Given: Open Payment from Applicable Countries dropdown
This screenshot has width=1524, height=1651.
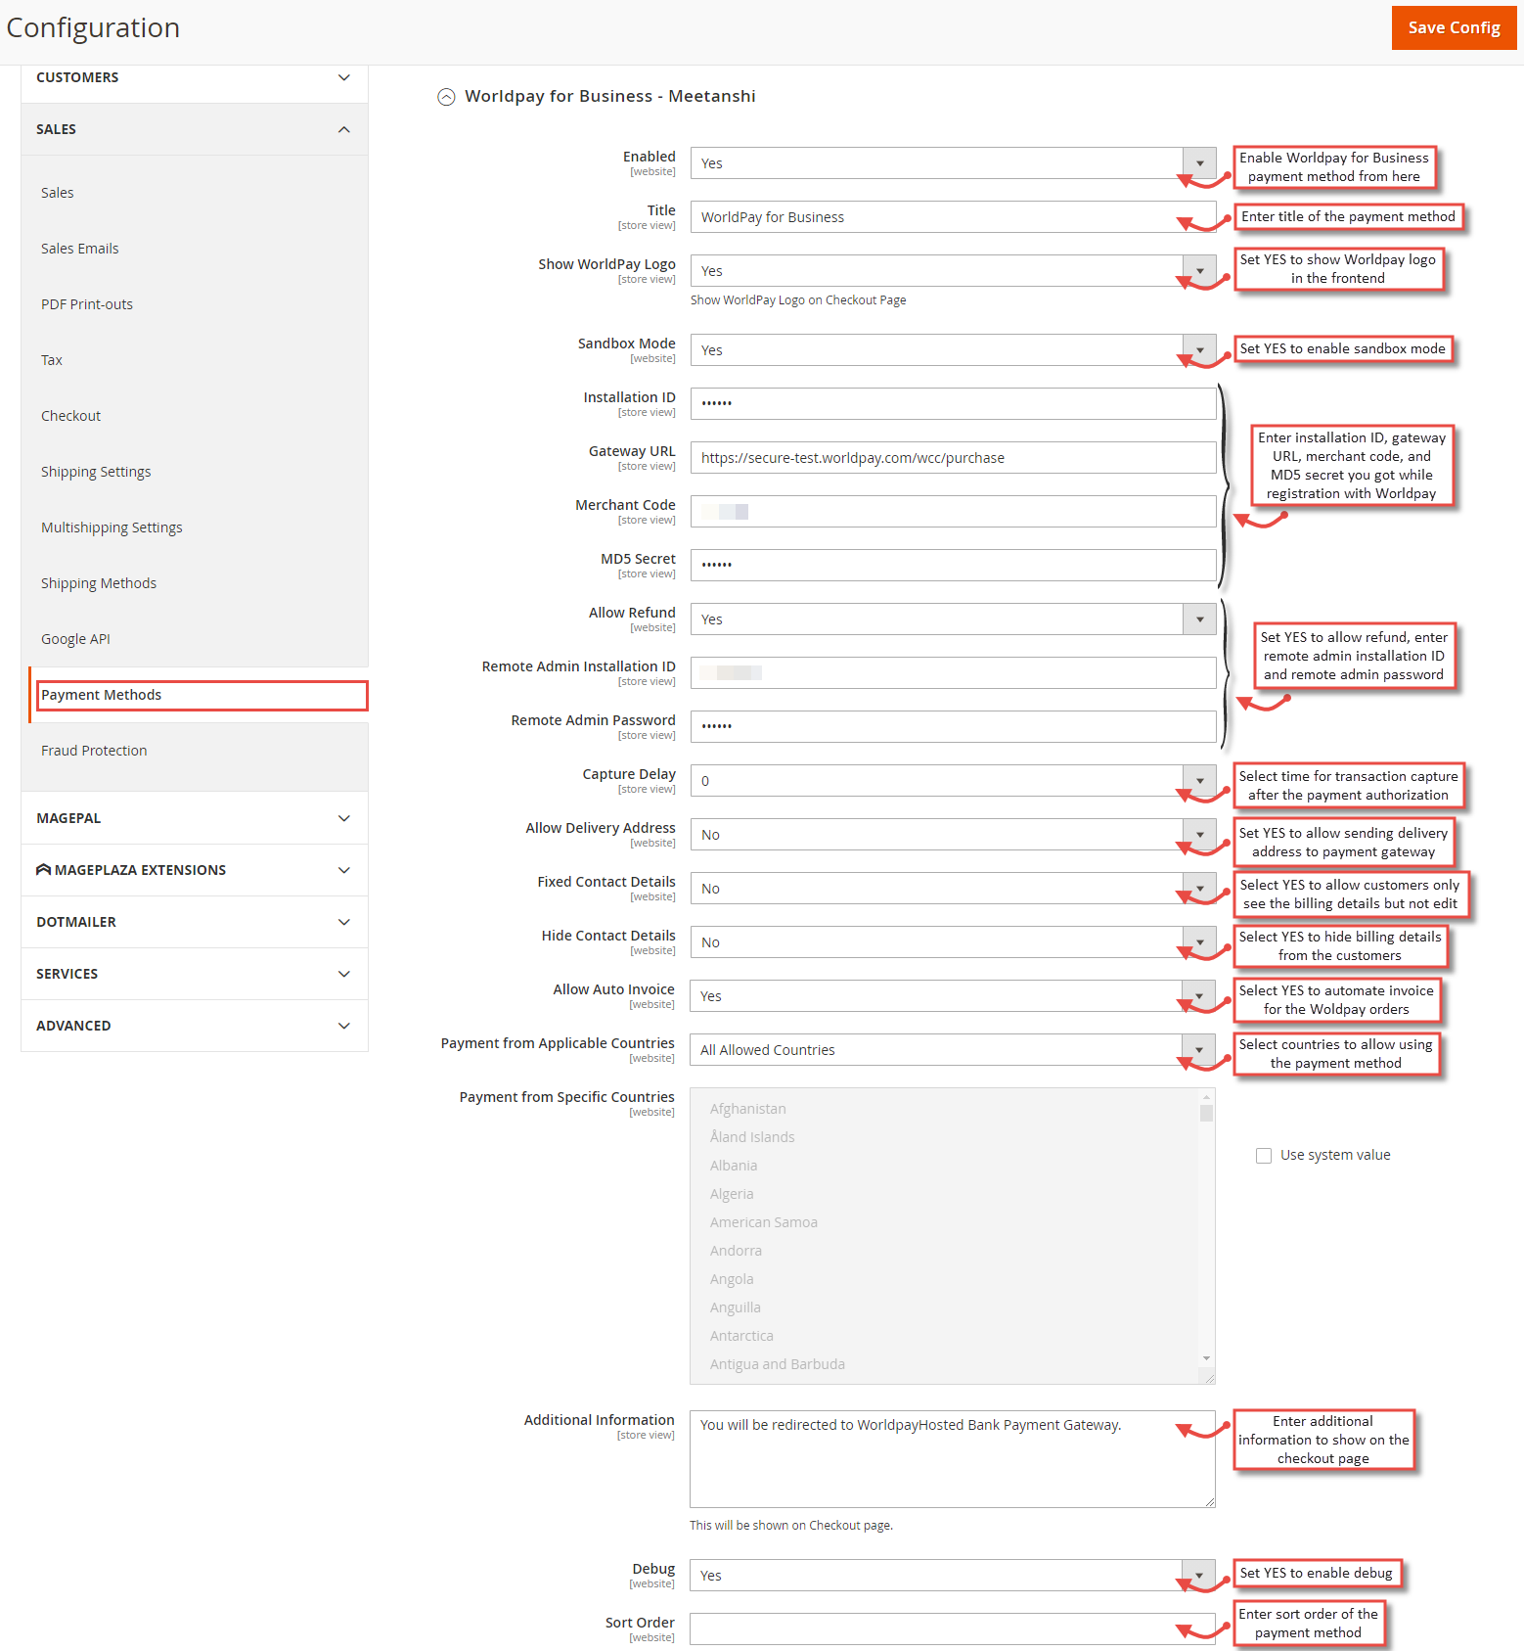Looking at the screenshot, I should coord(953,1050).
